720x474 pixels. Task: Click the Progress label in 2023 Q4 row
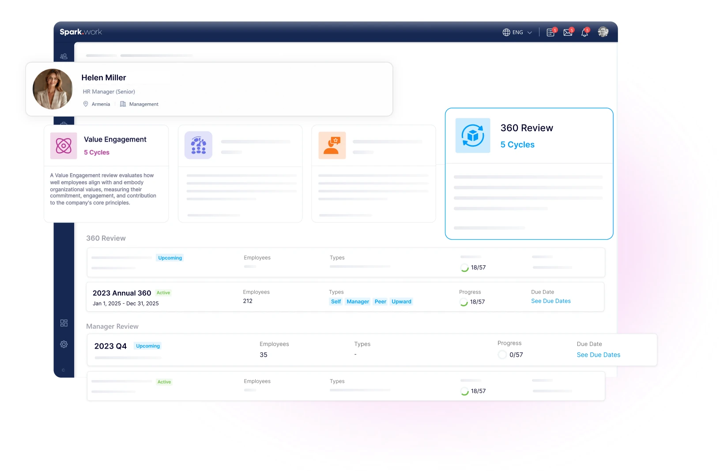coord(509,343)
